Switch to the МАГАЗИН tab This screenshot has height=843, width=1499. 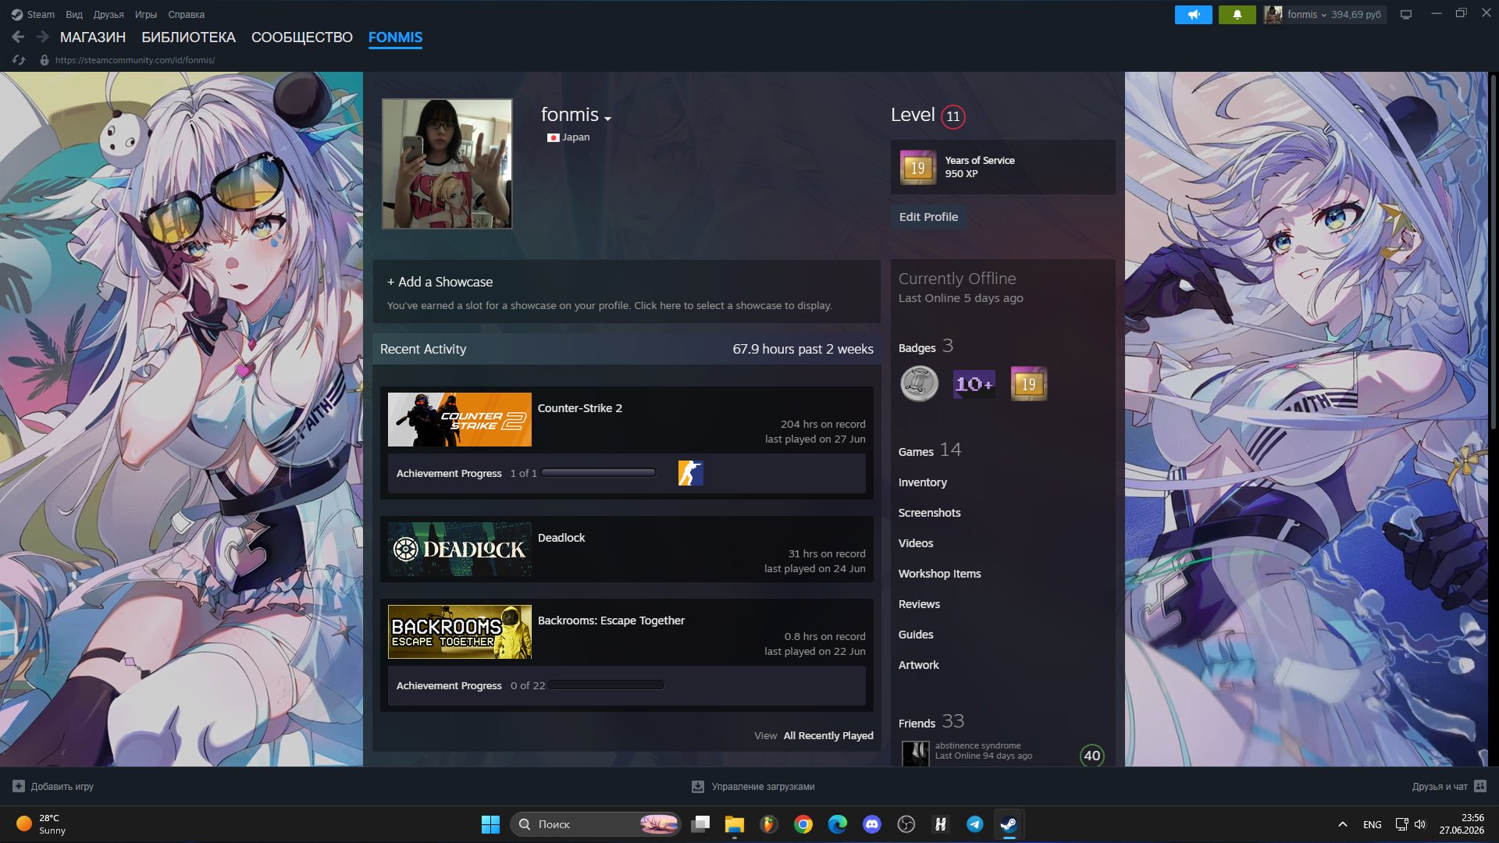[93, 37]
